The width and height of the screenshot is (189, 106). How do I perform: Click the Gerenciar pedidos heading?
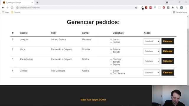tap(93, 22)
